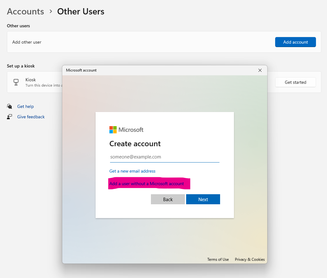This screenshot has width=327, height=278.
Task: Click the Accounts breadcrumb link
Action: pyautogui.click(x=25, y=12)
